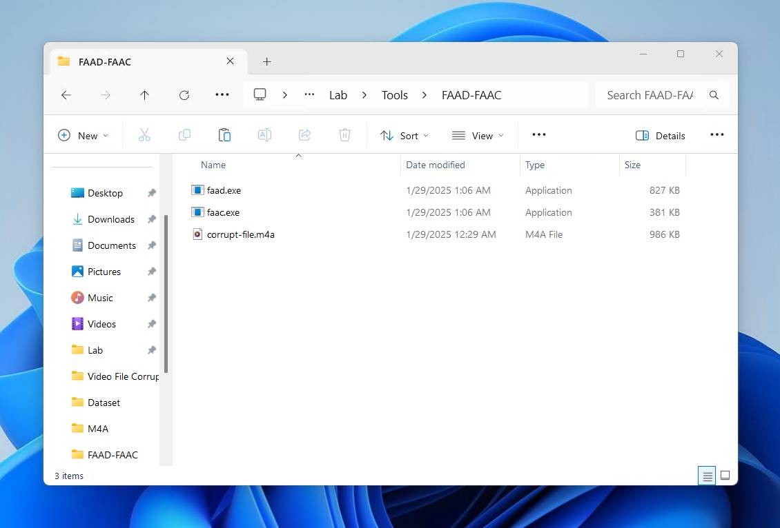Cut the selected file using the scissors icon
This screenshot has height=528, width=780.
(x=144, y=135)
